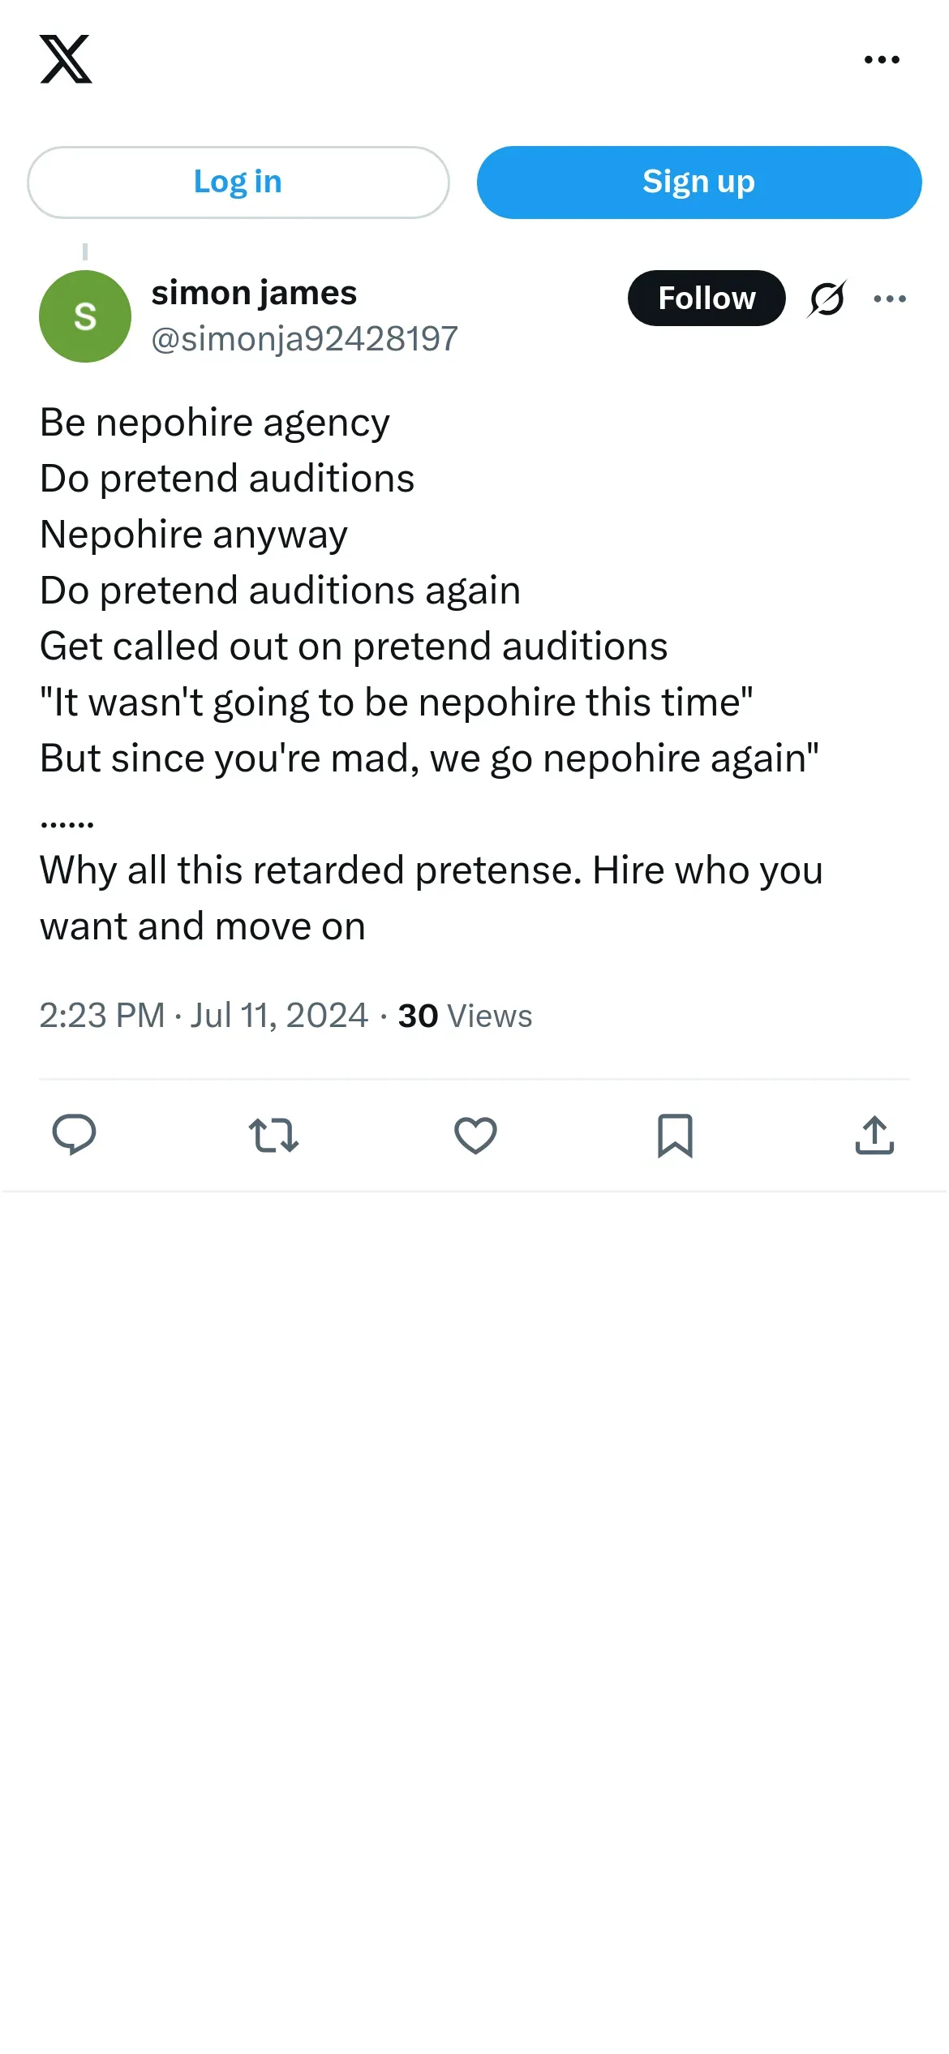Open the top-right more options menu
949x2054 pixels.
(882, 60)
